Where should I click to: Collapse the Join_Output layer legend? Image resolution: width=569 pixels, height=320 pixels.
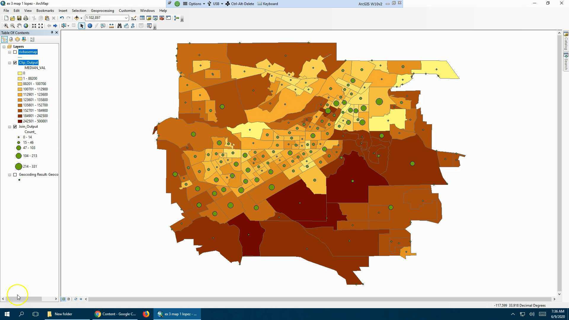click(10, 127)
